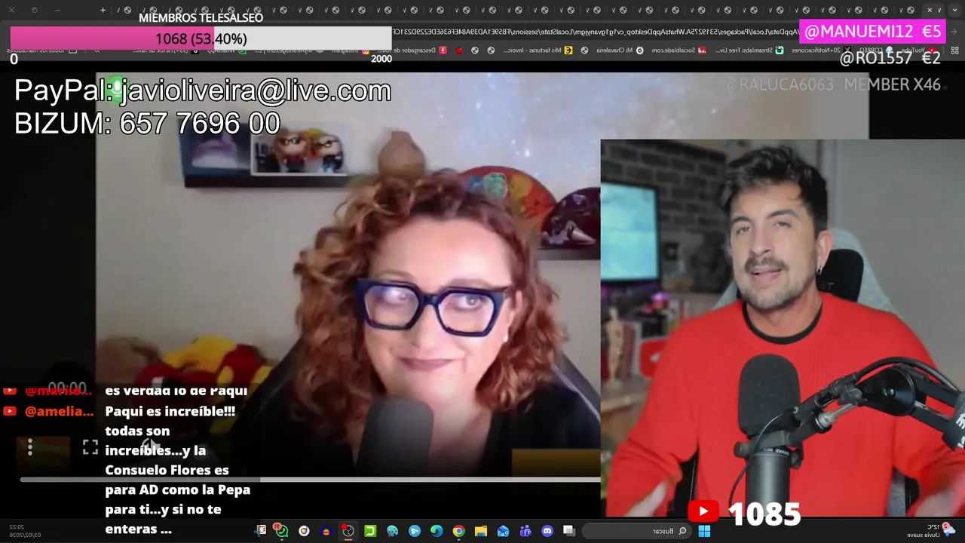
Task: Close the active browser tab
Action: pos(930,10)
